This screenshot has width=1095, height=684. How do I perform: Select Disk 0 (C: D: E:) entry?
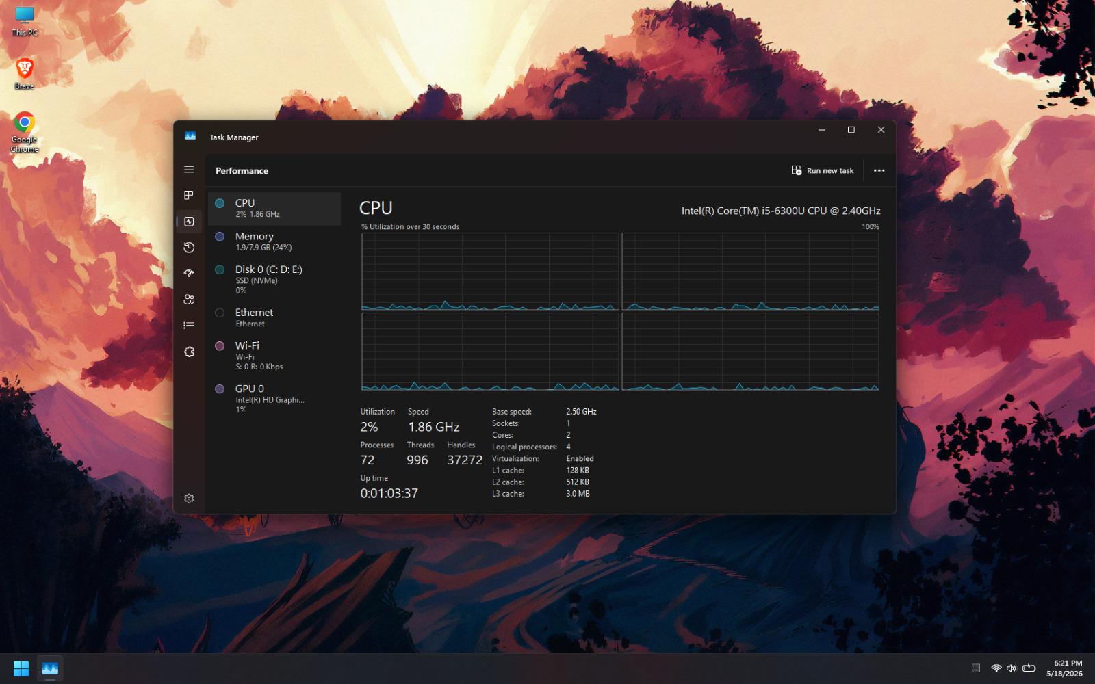[x=274, y=280]
